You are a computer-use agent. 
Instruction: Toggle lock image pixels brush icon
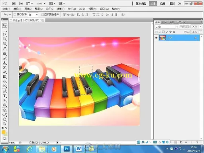(x=167, y=32)
